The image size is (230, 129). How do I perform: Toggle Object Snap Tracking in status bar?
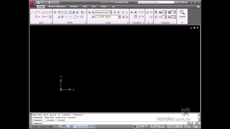(x=79, y=126)
